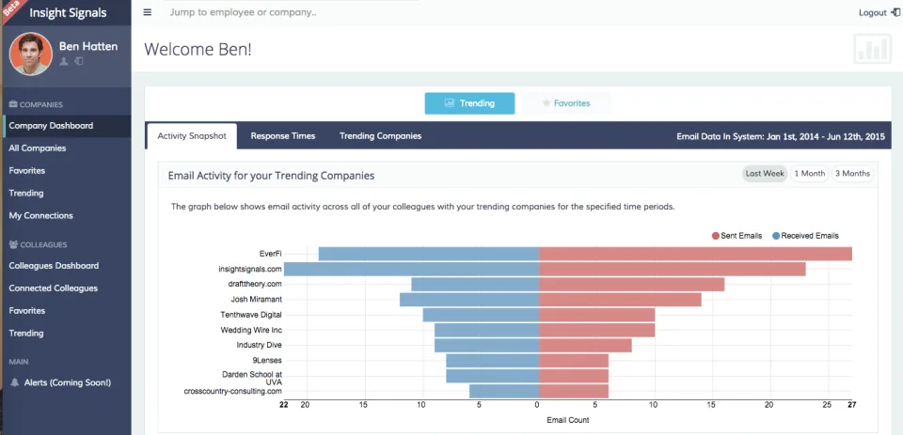The height and width of the screenshot is (435, 903).
Task: Click EverFi received emails blue bar
Action: [429, 254]
